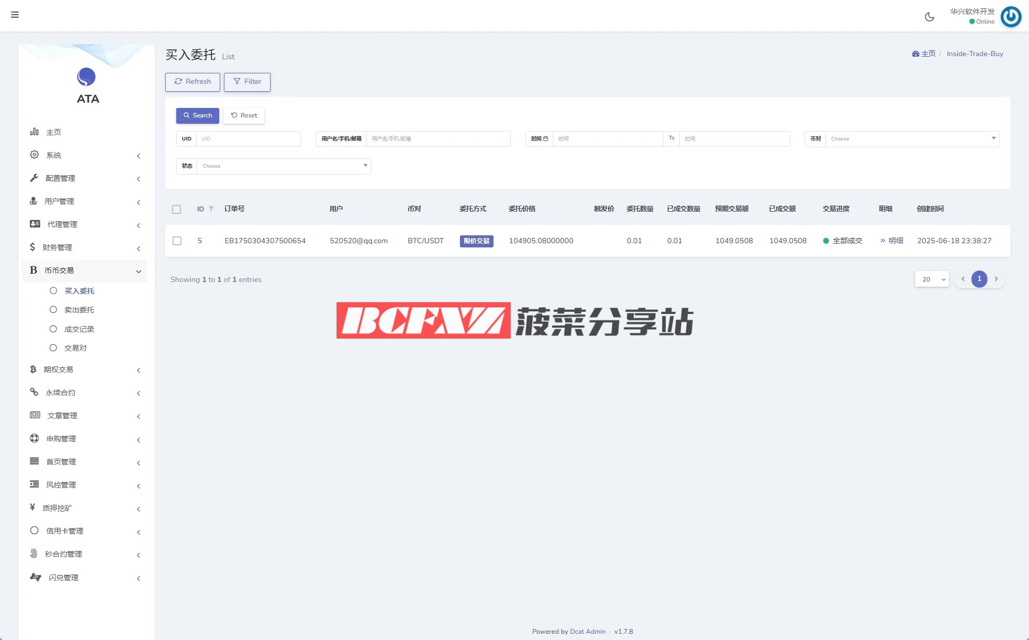Open 成交记录 submenu item

tap(79, 329)
